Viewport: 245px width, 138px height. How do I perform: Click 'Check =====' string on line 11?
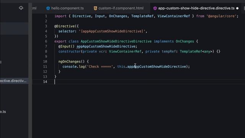point(100,67)
